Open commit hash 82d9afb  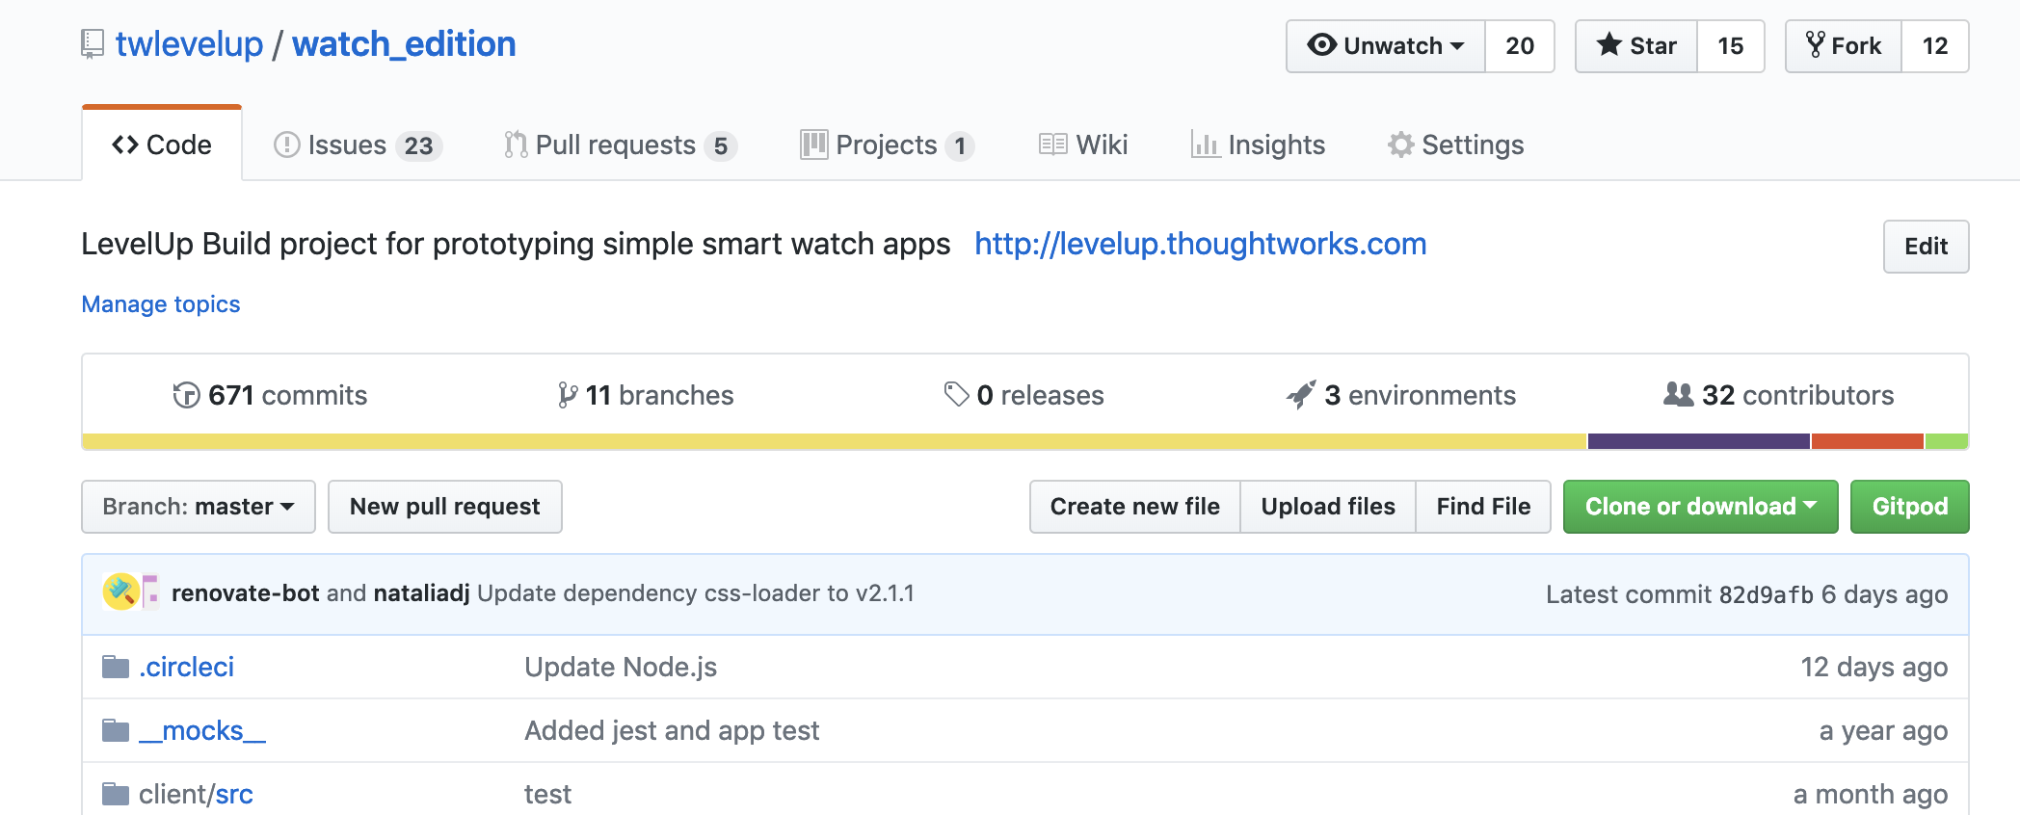1766,594
